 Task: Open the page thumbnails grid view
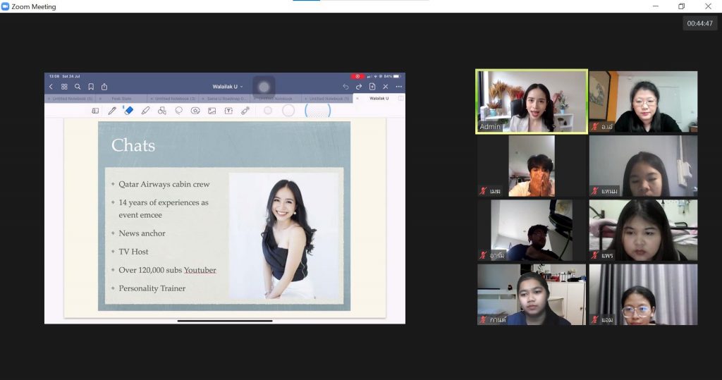click(64, 87)
